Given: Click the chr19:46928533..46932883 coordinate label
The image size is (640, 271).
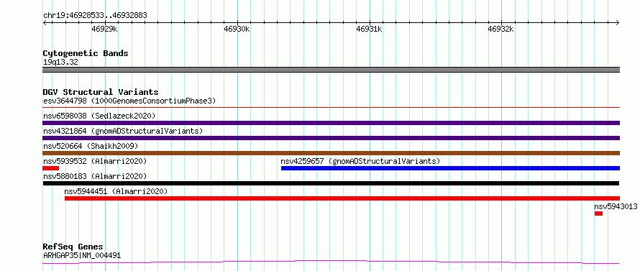Looking at the screenshot, I should [x=95, y=16].
